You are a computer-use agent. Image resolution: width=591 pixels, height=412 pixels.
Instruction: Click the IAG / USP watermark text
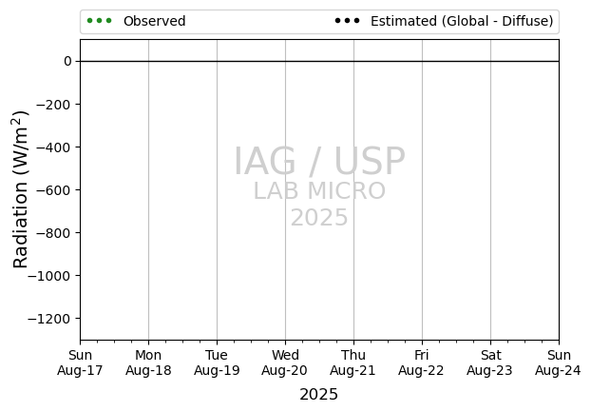point(319,161)
